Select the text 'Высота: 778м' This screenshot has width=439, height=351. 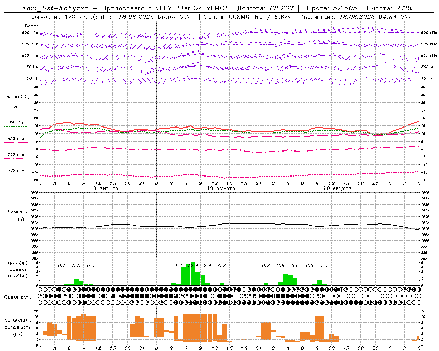point(390,8)
